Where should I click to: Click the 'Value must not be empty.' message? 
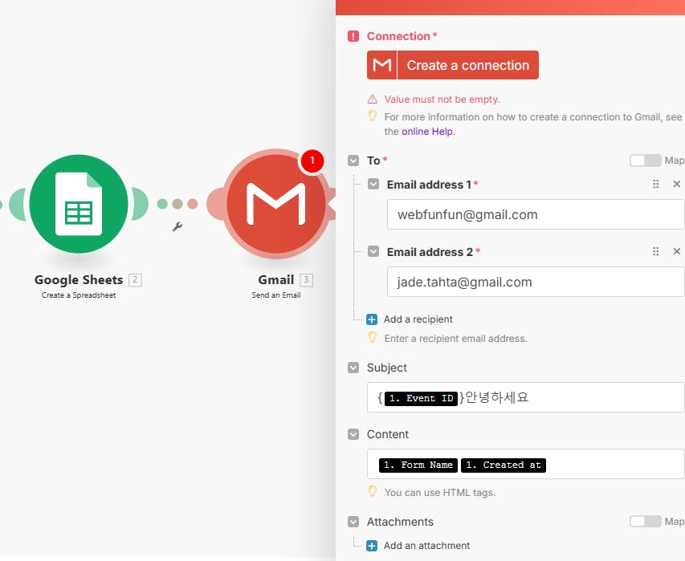point(442,100)
